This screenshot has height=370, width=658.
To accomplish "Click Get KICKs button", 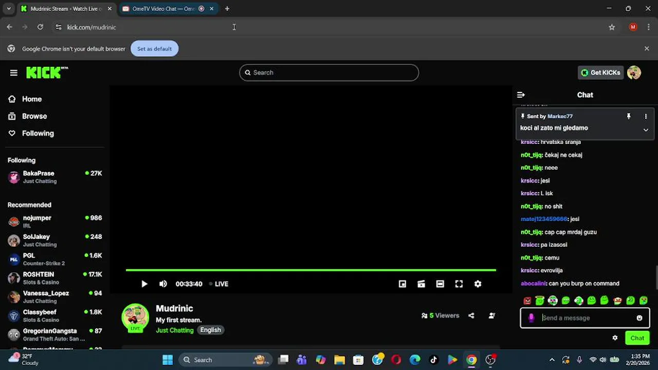I will 601,72.
